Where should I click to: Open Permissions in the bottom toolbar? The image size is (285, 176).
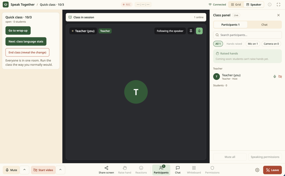pyautogui.click(x=212, y=170)
